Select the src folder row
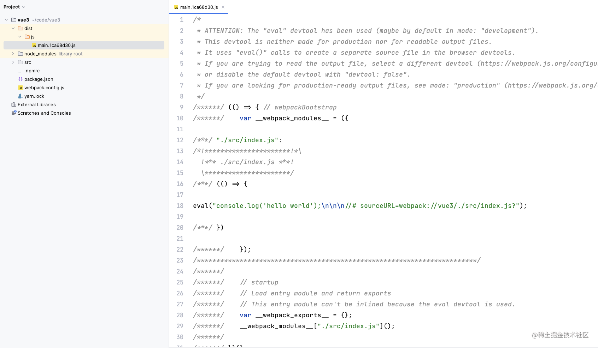Screen dimensions: 598x348 pyautogui.click(x=84, y=62)
